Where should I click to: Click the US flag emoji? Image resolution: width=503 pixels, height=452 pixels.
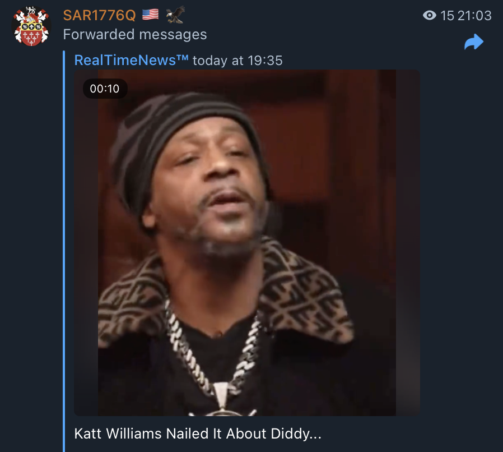[x=150, y=15]
